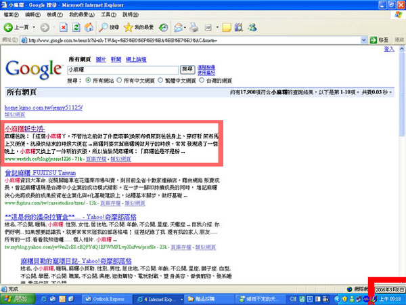Screen dimensions: 406x305
Task: Click the Research book toolbar icon
Action: click(239, 27)
